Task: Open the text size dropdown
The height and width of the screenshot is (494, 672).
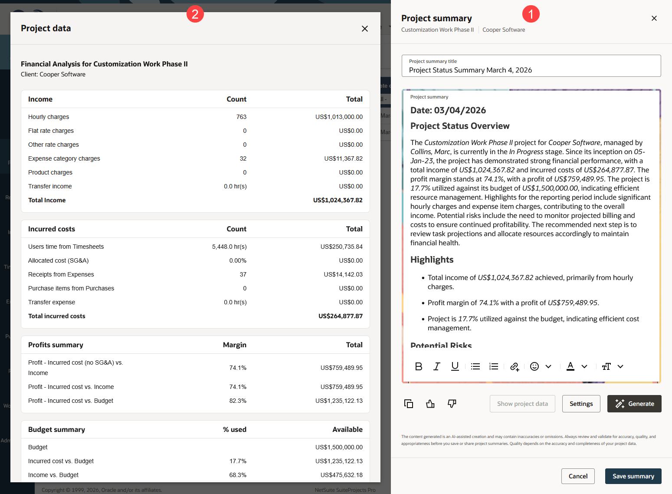Action: (620, 366)
